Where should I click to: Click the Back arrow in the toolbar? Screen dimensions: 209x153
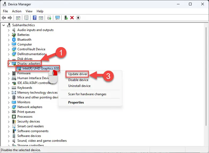coord(4,18)
